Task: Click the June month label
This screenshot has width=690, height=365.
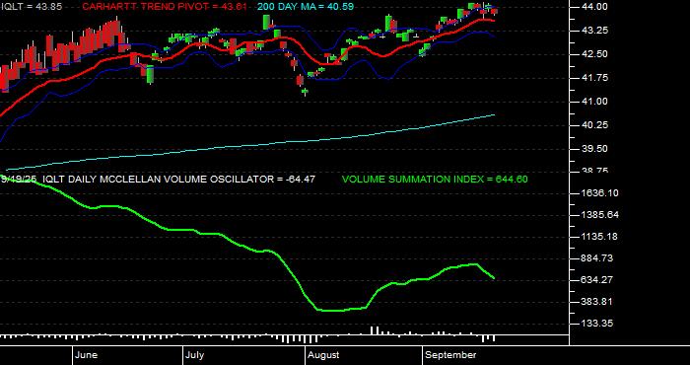Action: 87,355
